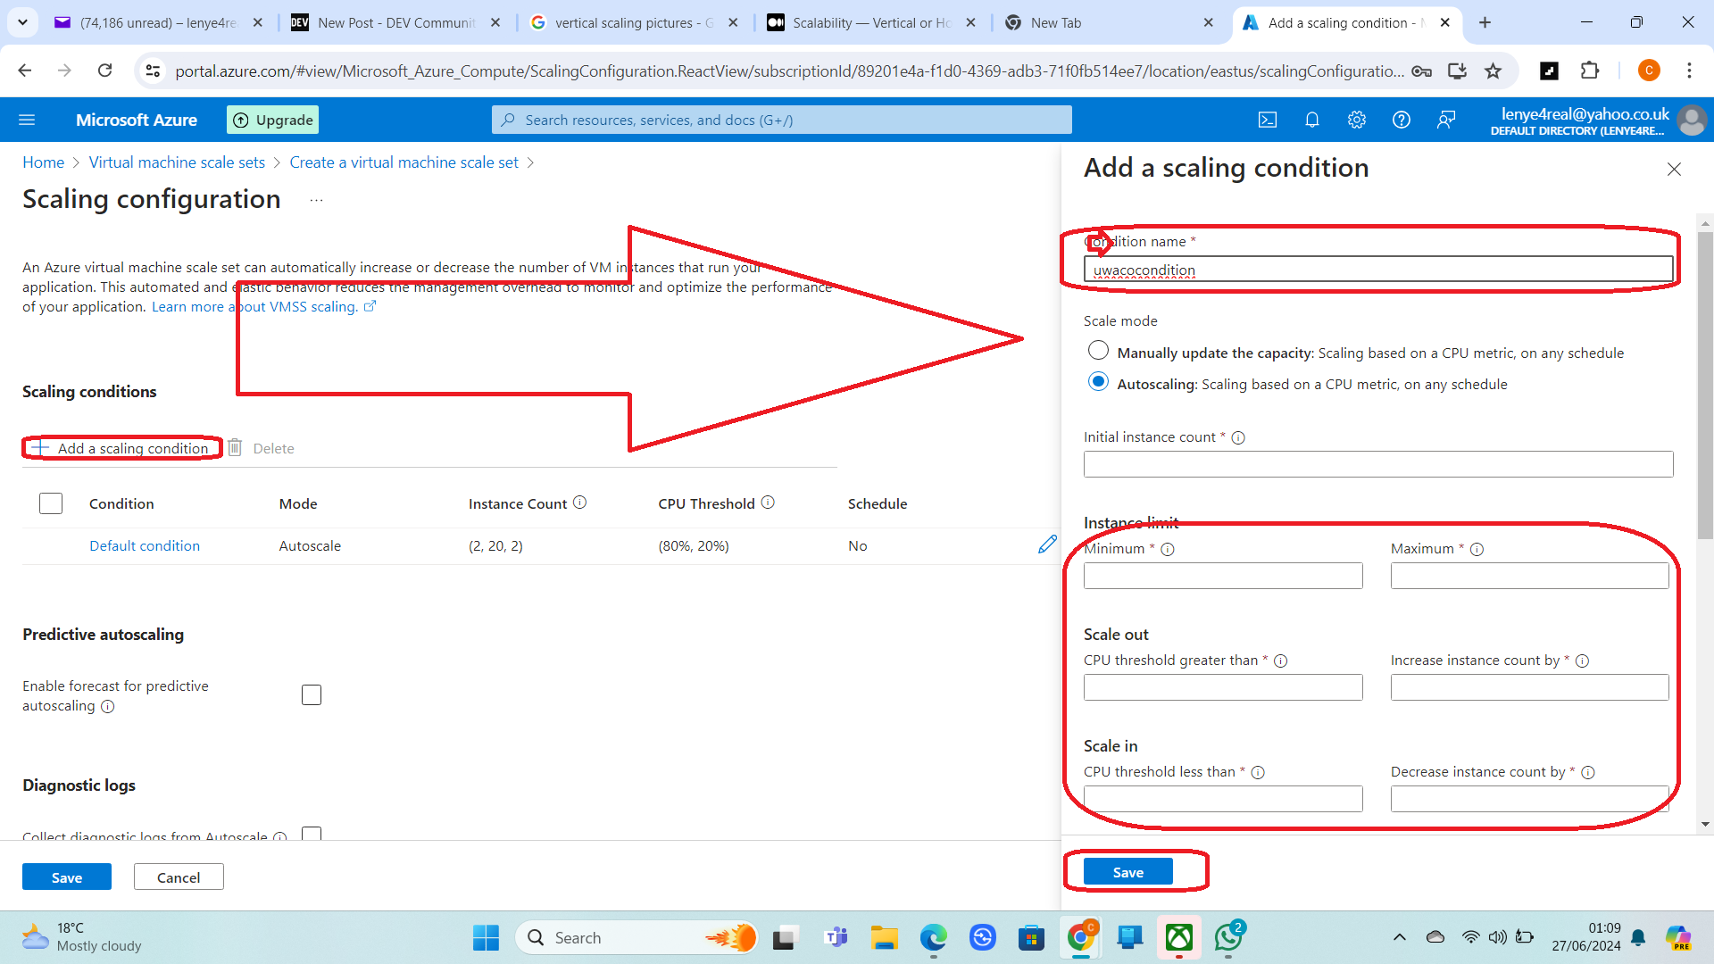Open Azure help question mark icon
The width and height of the screenshot is (1714, 964).
(1401, 120)
